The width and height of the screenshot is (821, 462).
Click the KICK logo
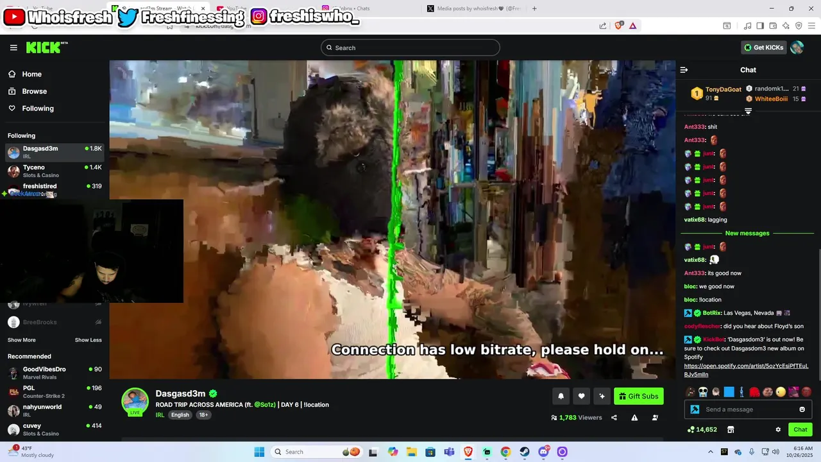(47, 47)
